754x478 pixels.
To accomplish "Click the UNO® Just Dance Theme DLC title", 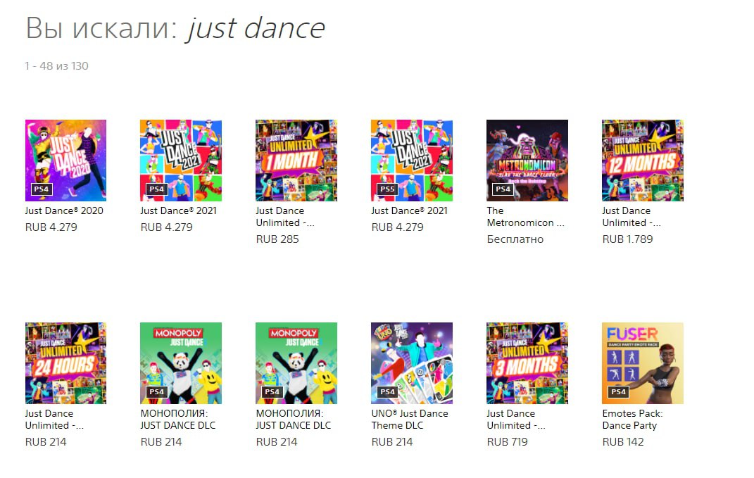I will 409,420.
